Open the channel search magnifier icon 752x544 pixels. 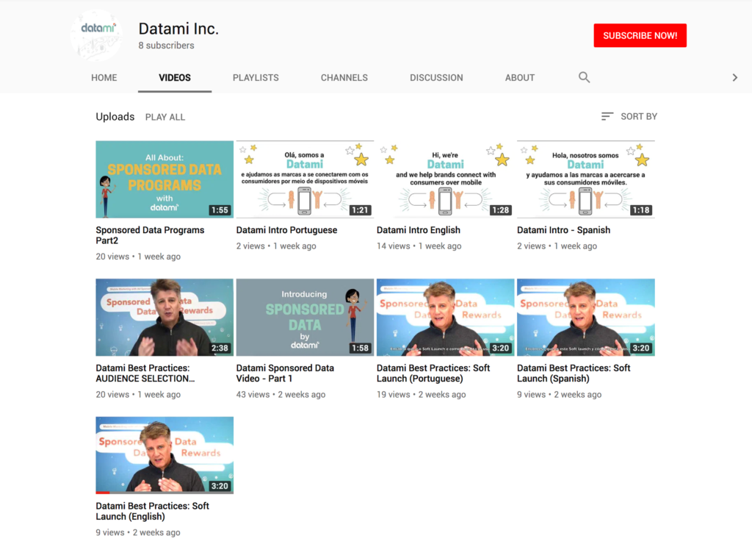pos(584,77)
